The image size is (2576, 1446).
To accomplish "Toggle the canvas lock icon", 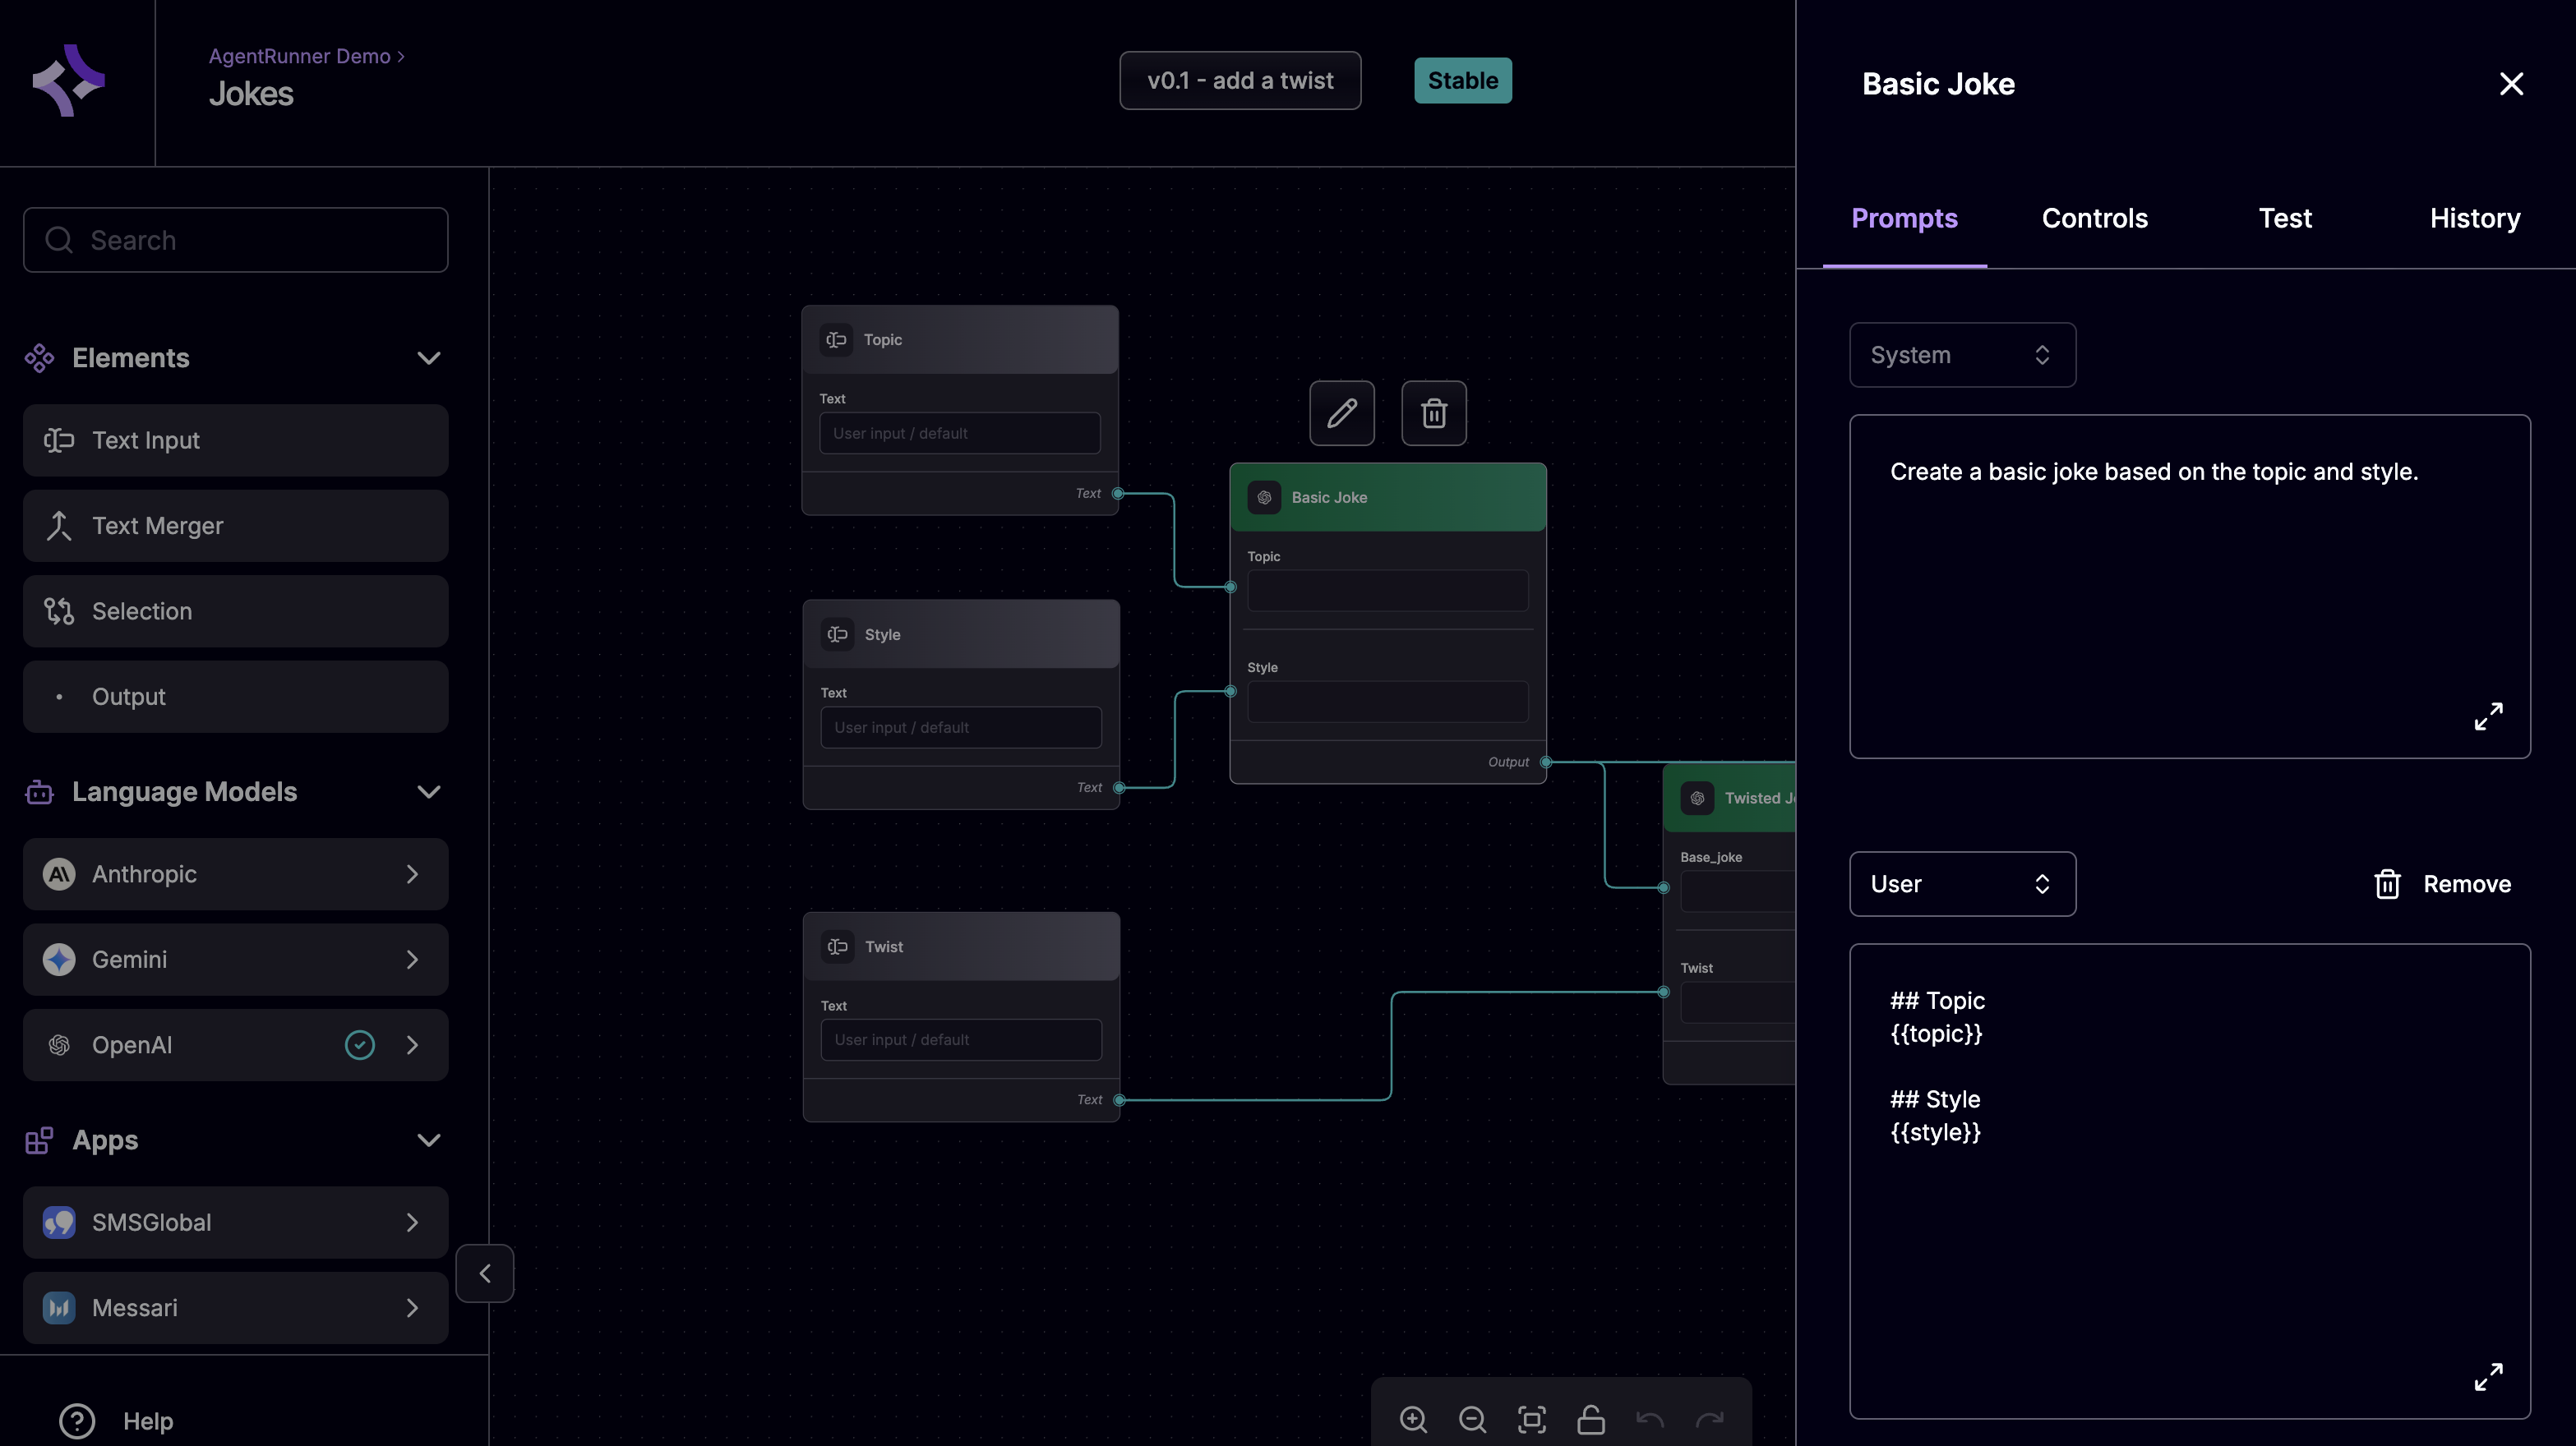I will point(1590,1418).
